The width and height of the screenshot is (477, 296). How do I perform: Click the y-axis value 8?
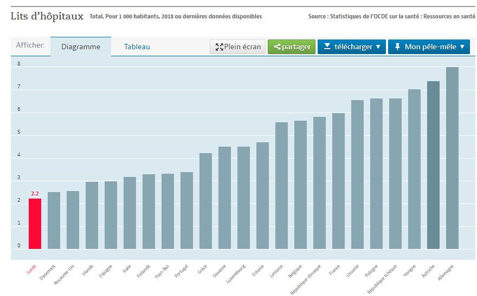pyautogui.click(x=19, y=64)
